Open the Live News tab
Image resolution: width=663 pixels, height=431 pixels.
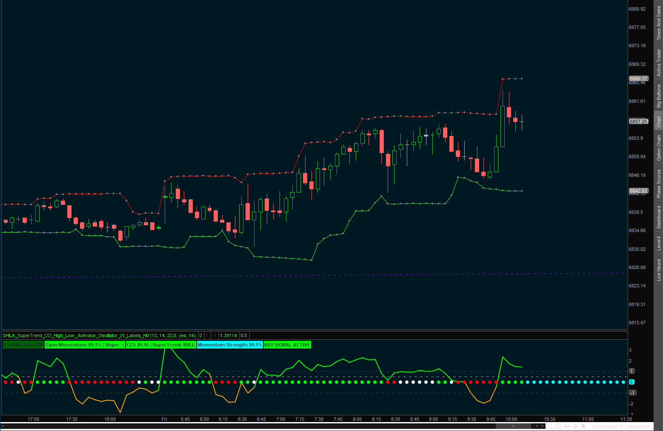pyautogui.click(x=658, y=269)
